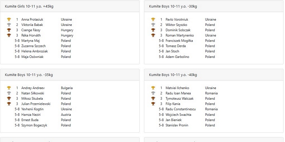Click the gold trophy beside Pavlo Vorotniuk
The image size is (285, 142).
[153, 20]
